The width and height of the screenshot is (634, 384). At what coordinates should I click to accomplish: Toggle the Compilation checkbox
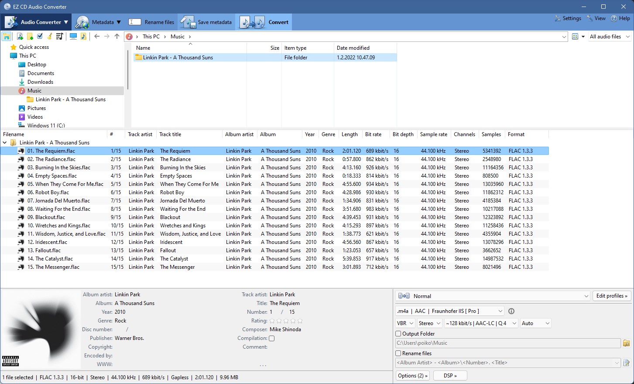coord(271,338)
